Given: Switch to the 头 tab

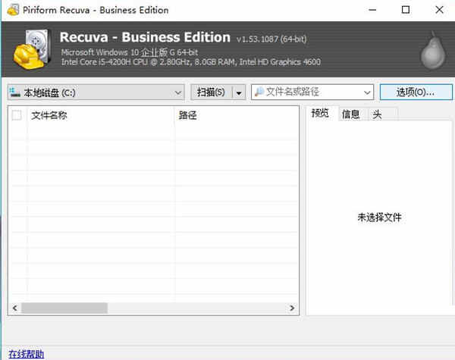Looking at the screenshot, I should (377, 114).
